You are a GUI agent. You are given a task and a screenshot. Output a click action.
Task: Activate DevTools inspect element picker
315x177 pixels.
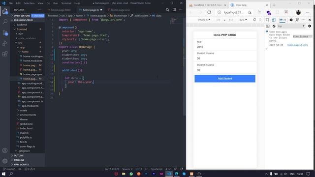click(x=268, y=20)
